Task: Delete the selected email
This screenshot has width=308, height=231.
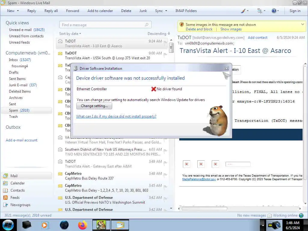Action: (126, 11)
